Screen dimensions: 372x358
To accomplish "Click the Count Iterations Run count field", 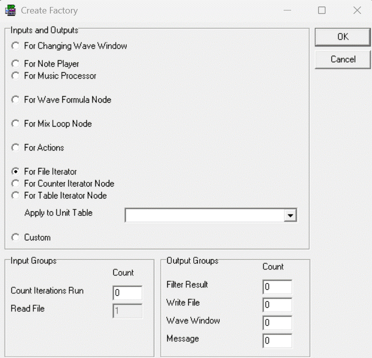I will coord(128,293).
